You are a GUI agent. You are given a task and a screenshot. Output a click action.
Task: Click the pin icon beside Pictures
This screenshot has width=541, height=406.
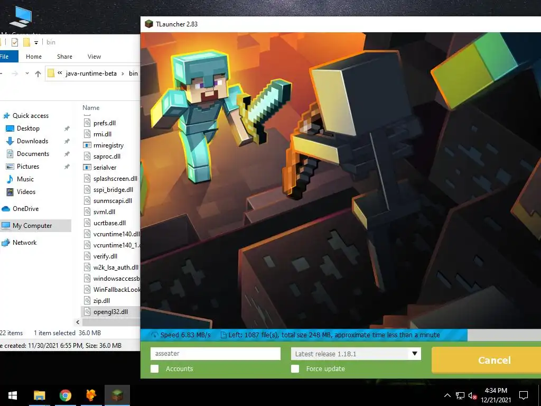(67, 167)
